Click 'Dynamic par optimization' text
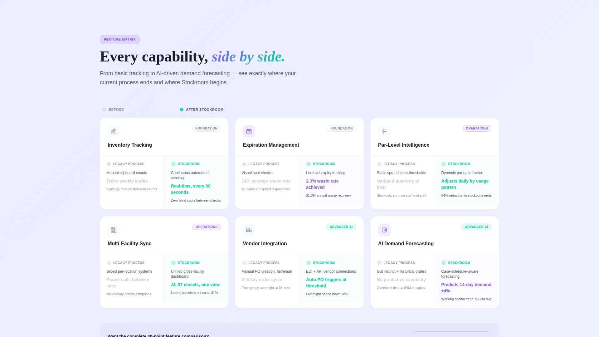The width and height of the screenshot is (599, 337). (x=462, y=173)
